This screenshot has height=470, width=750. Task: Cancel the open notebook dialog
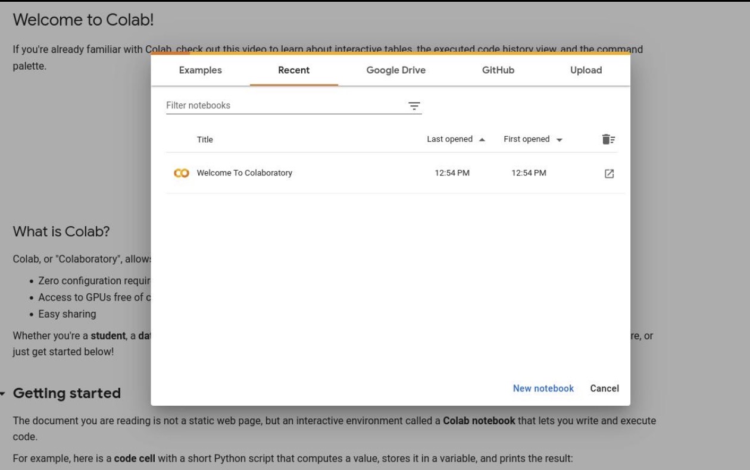(x=604, y=388)
